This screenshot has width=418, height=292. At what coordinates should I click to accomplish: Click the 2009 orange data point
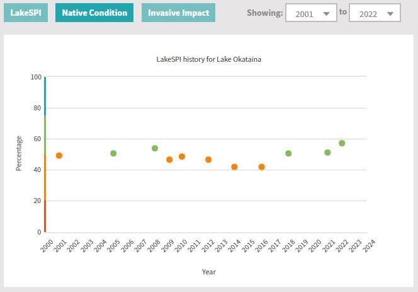coord(169,160)
